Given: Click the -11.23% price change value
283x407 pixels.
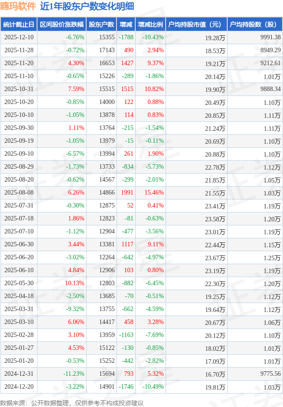Looking at the screenshot, I should [73, 374].
